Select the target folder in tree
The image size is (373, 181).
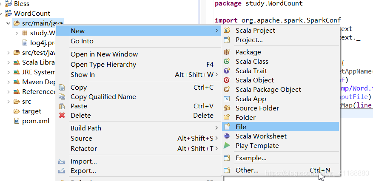(x=31, y=111)
